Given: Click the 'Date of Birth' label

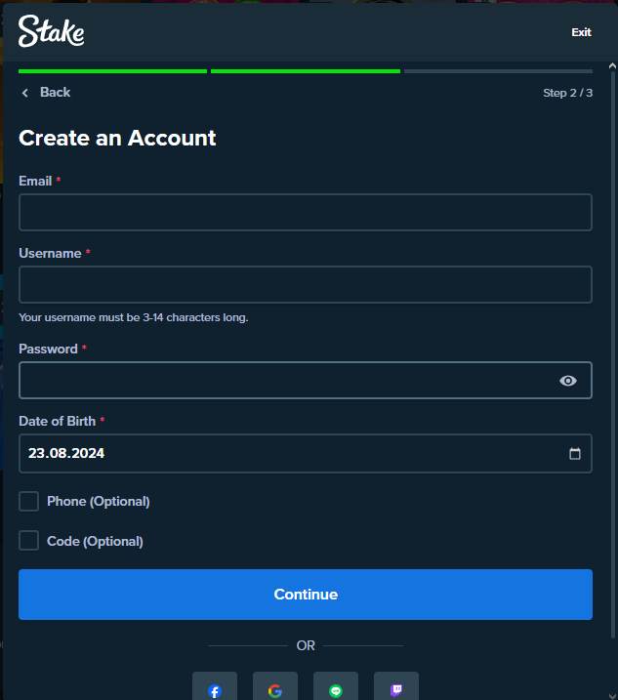Looking at the screenshot, I should click(58, 421).
